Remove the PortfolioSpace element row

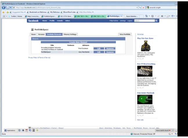tap(110, 52)
